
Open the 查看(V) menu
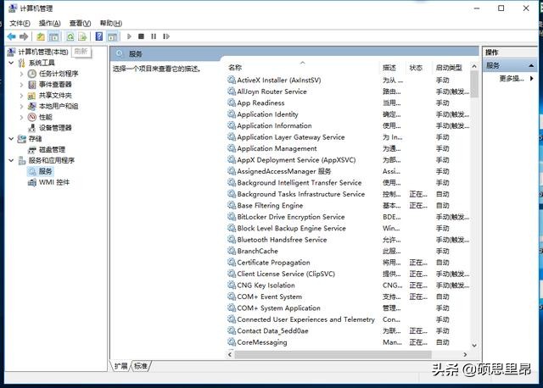click(80, 23)
